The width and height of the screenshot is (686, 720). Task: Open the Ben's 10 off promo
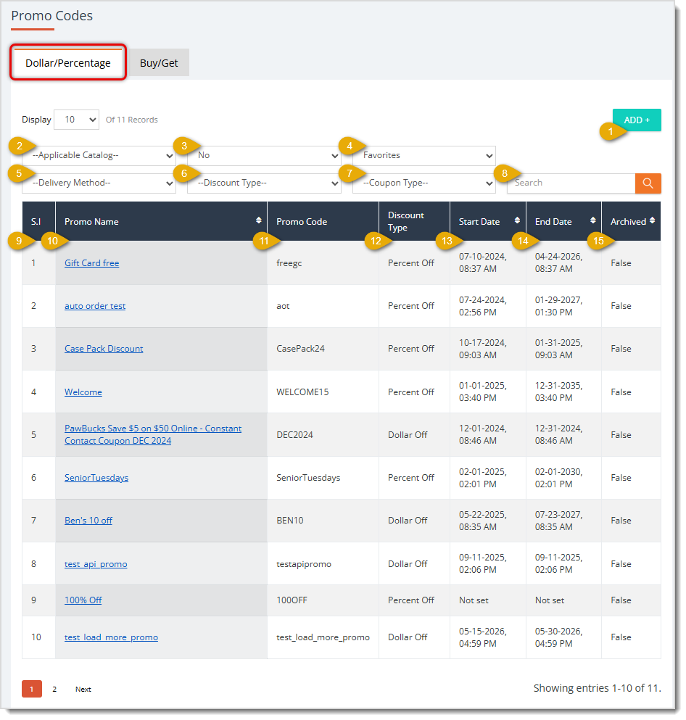point(88,521)
